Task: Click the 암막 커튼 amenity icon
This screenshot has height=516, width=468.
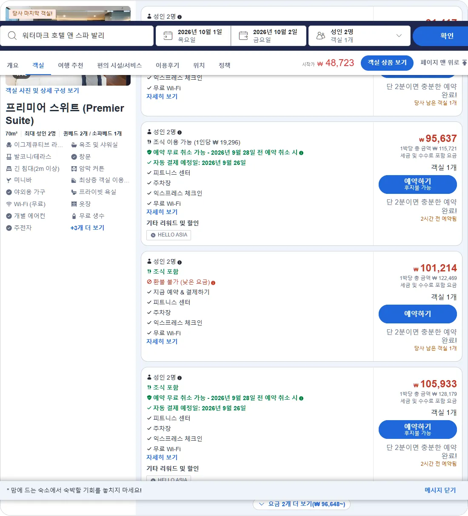Action: pyautogui.click(x=74, y=169)
